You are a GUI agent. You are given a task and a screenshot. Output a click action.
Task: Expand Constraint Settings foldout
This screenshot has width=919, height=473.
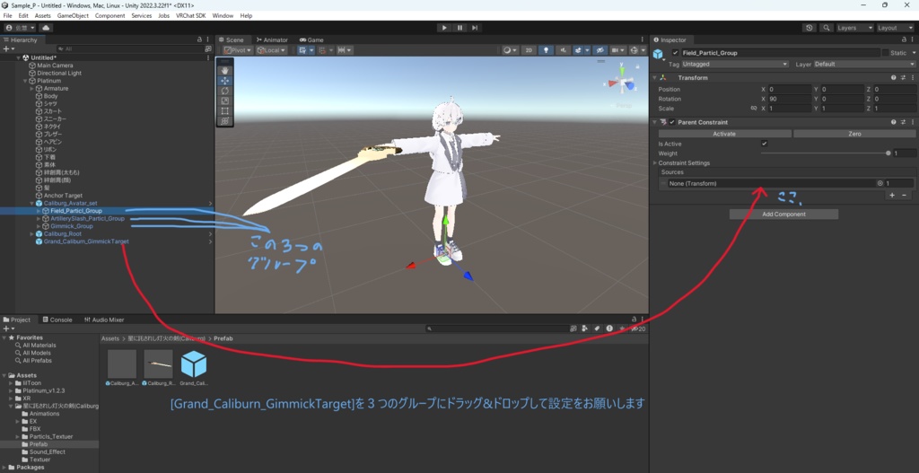[x=655, y=163]
